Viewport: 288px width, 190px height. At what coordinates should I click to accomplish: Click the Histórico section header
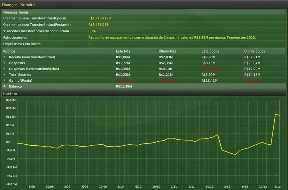(x=10, y=94)
